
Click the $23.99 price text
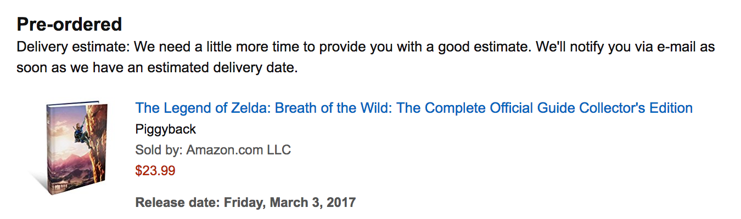coord(155,171)
